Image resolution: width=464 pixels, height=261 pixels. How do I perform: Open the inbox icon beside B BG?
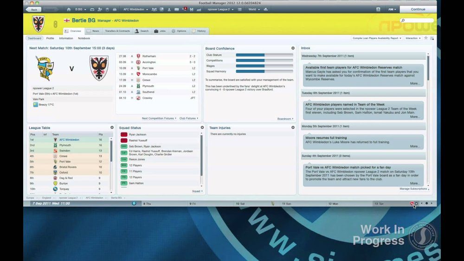(x=92, y=9)
